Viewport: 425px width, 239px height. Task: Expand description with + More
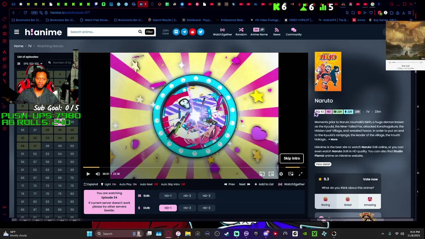click(x=333, y=139)
